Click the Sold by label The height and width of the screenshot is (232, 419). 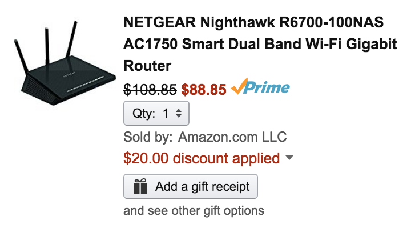148,137
